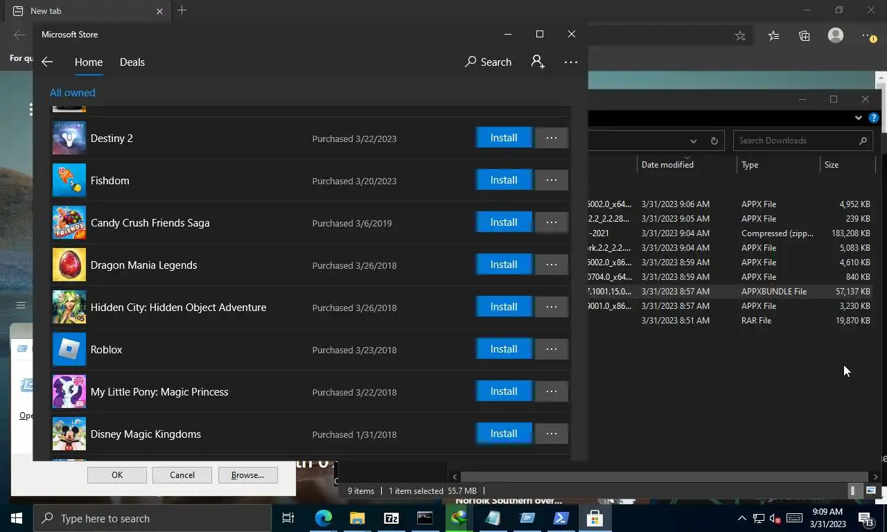Click the Dragon Mania Legends icon
Image resolution: width=887 pixels, height=532 pixels.
69,265
